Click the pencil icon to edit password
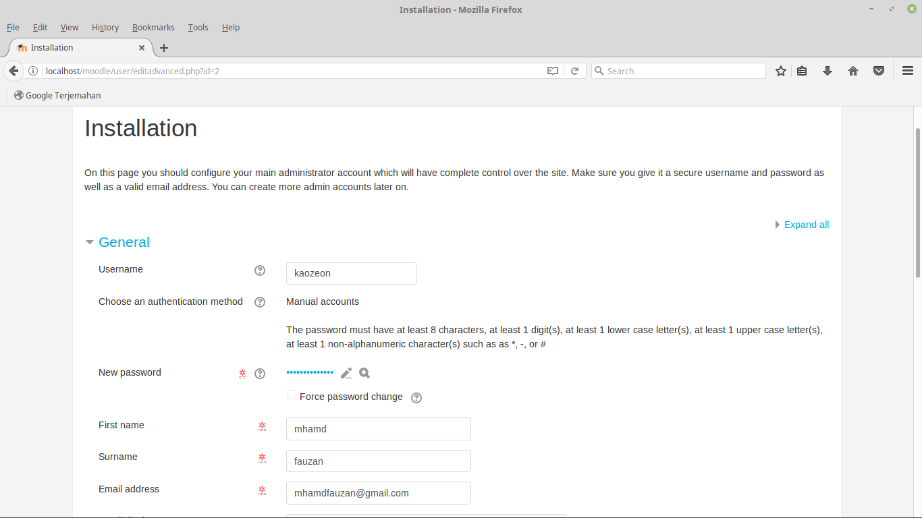The width and height of the screenshot is (922, 518). coord(346,373)
